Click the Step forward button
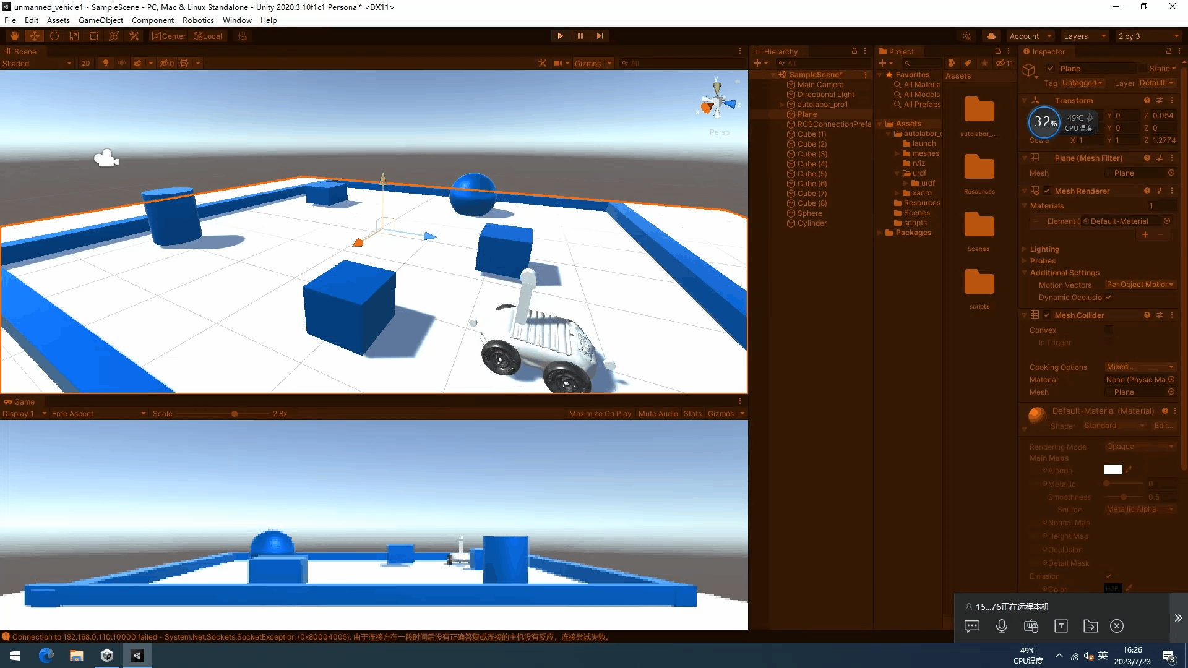 tap(600, 36)
